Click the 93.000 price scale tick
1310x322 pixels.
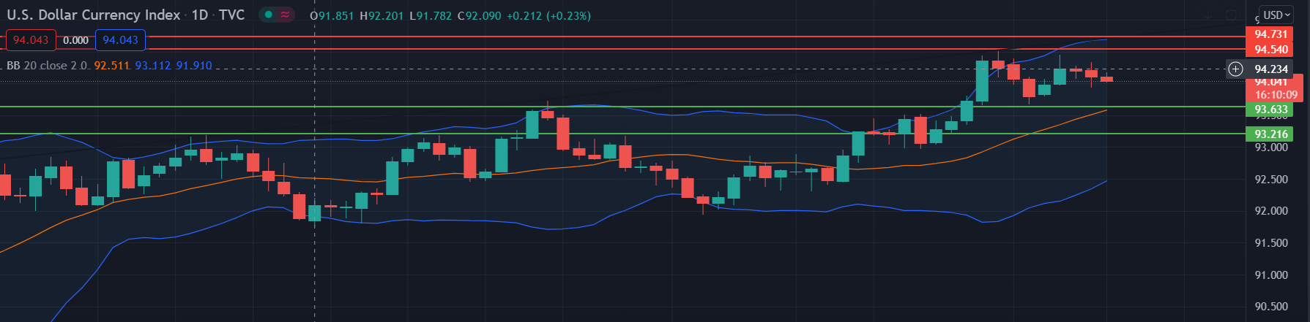(x=1271, y=147)
